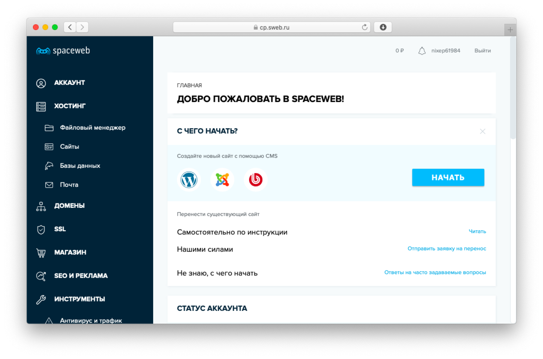Collapse the ХОСТИНГ sidebar section
543x359 pixels.
pos(70,106)
